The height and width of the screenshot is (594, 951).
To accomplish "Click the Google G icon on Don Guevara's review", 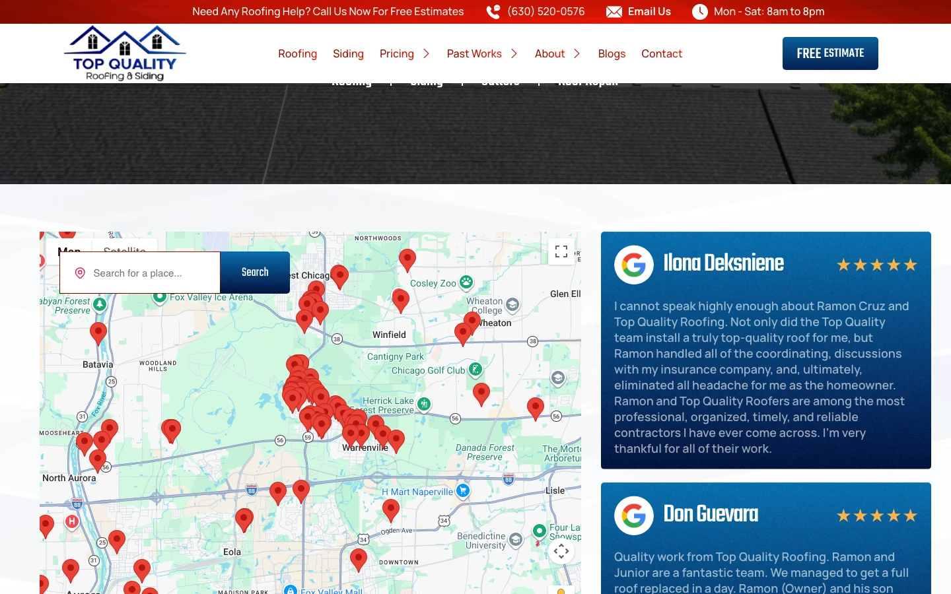I will coord(633,515).
